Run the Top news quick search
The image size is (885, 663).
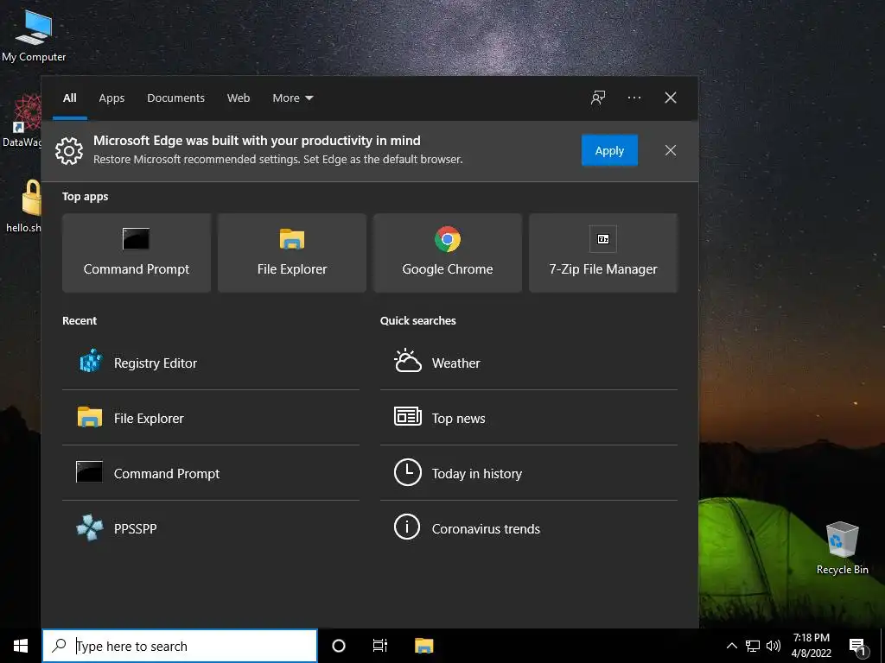[529, 418]
